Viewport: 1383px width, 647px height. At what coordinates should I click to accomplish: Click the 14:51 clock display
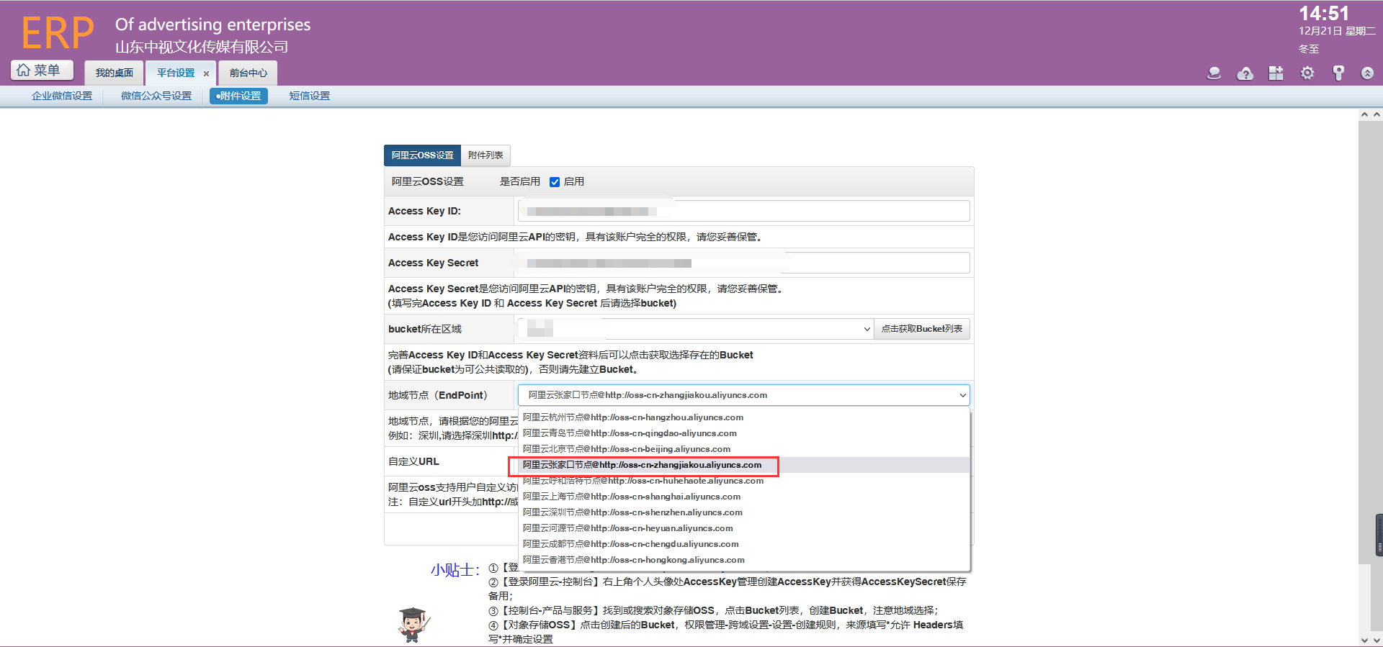[1323, 14]
